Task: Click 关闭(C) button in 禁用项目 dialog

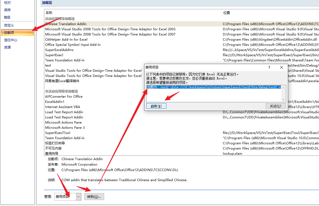Action: coord(276,106)
